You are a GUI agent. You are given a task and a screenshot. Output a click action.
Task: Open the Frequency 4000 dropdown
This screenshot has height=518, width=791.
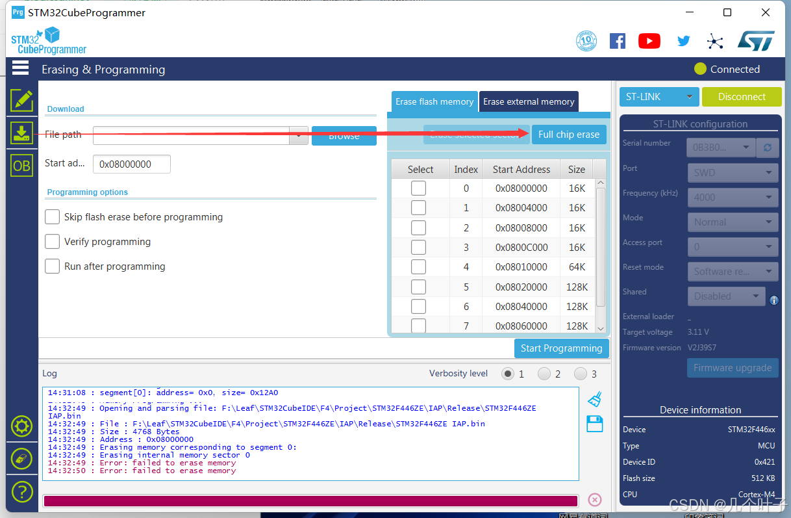[733, 198]
